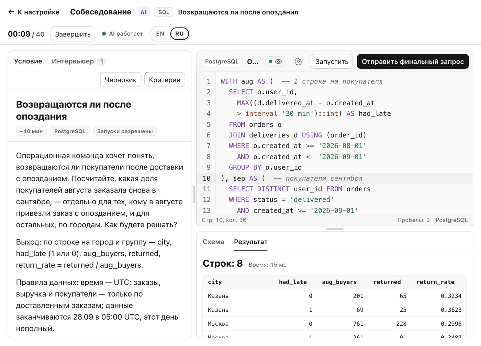Click cell value 0.3234

click(451, 296)
